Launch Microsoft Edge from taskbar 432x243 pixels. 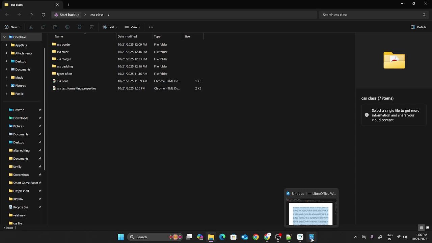pos(222,237)
